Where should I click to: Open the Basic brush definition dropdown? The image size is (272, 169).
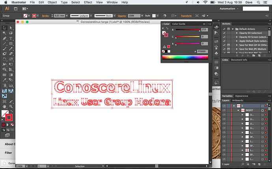coord(114,16)
